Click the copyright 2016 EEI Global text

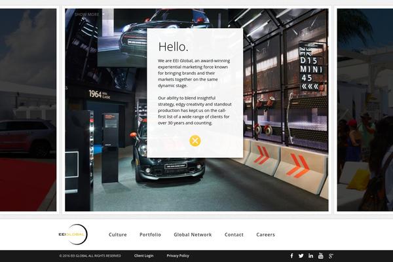[90, 255]
